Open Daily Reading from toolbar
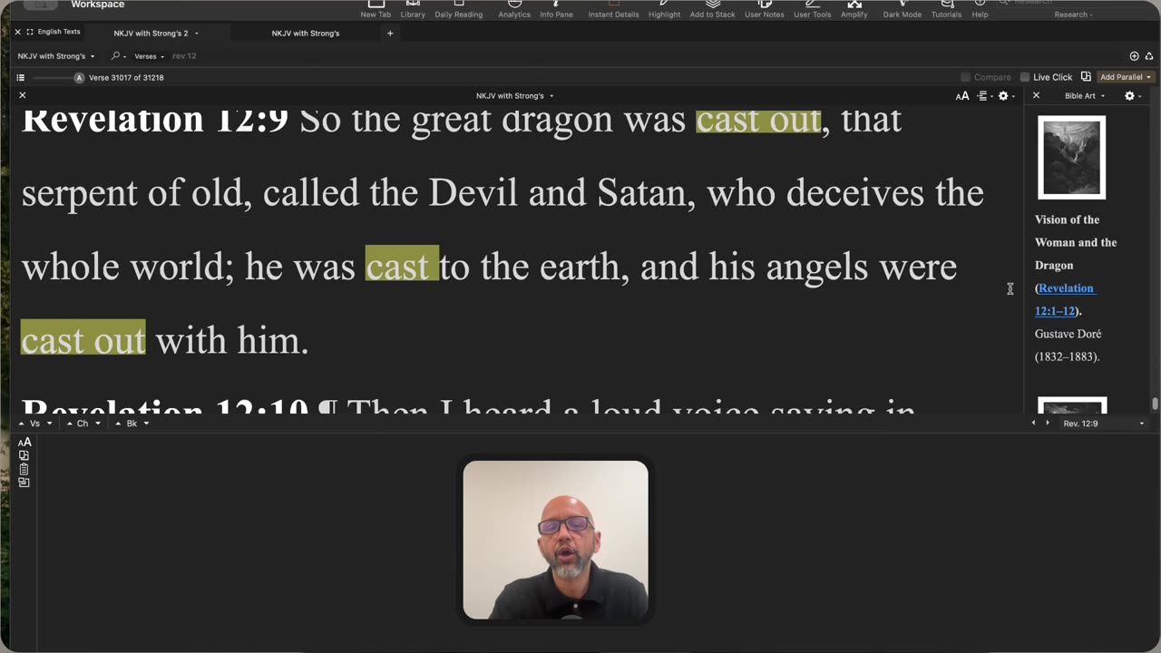Screen dimensions: 1161x653 pyautogui.click(x=458, y=9)
